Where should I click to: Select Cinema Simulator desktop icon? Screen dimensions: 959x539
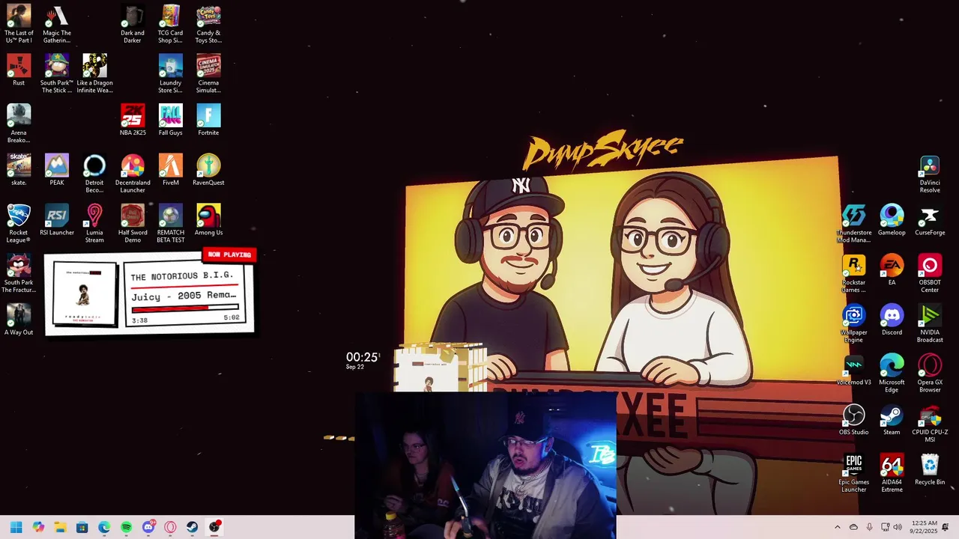(208, 74)
